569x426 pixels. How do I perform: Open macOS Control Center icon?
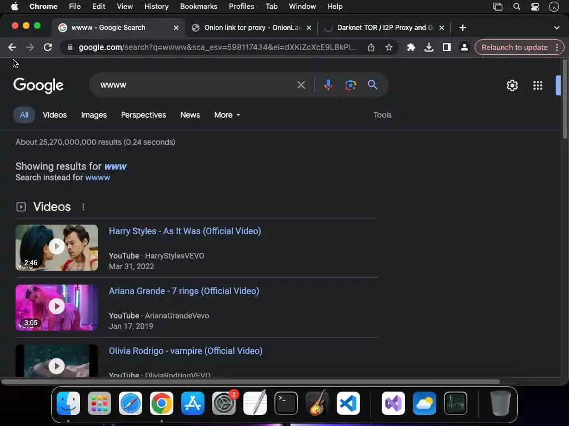click(x=535, y=7)
